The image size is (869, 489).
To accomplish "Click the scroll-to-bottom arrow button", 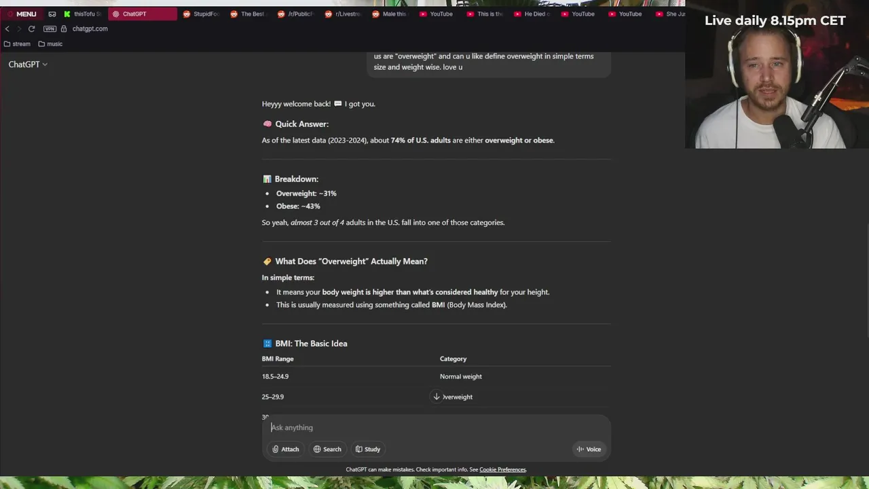I will click(437, 397).
